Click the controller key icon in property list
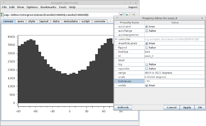This screenshot has width=206, height=126. 116,39
